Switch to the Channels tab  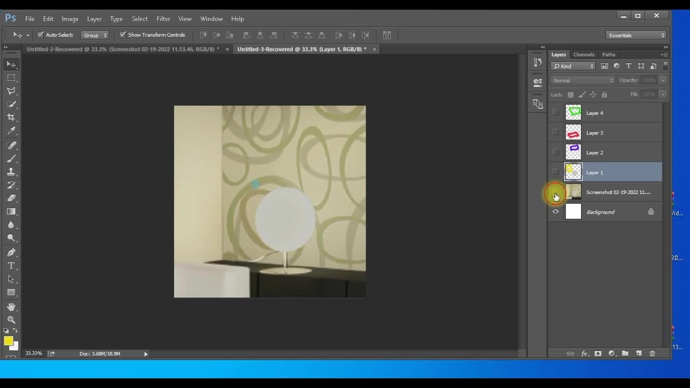[x=583, y=54]
